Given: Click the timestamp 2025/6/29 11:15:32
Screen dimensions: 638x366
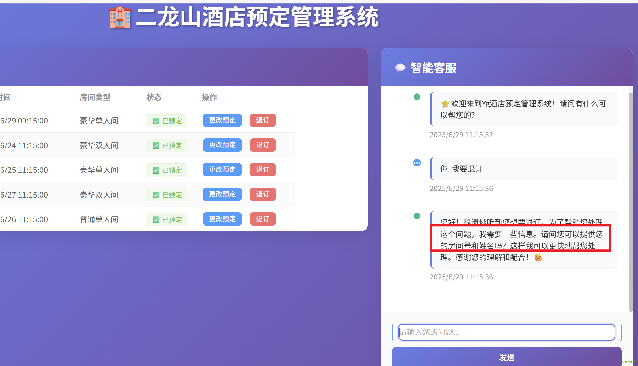Looking at the screenshot, I should click(x=461, y=135).
